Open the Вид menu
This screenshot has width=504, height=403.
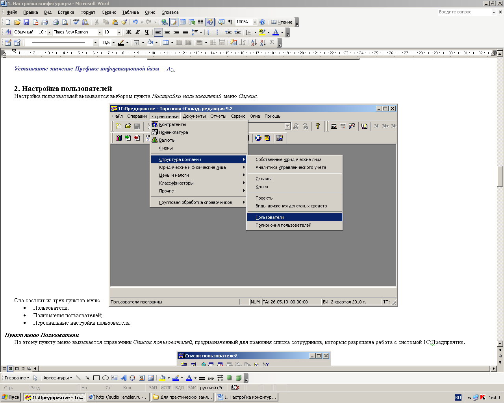click(48, 12)
